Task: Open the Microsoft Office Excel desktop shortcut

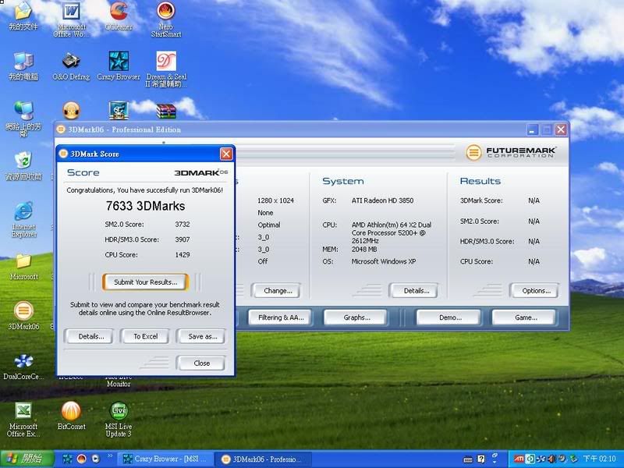Action: [23, 410]
